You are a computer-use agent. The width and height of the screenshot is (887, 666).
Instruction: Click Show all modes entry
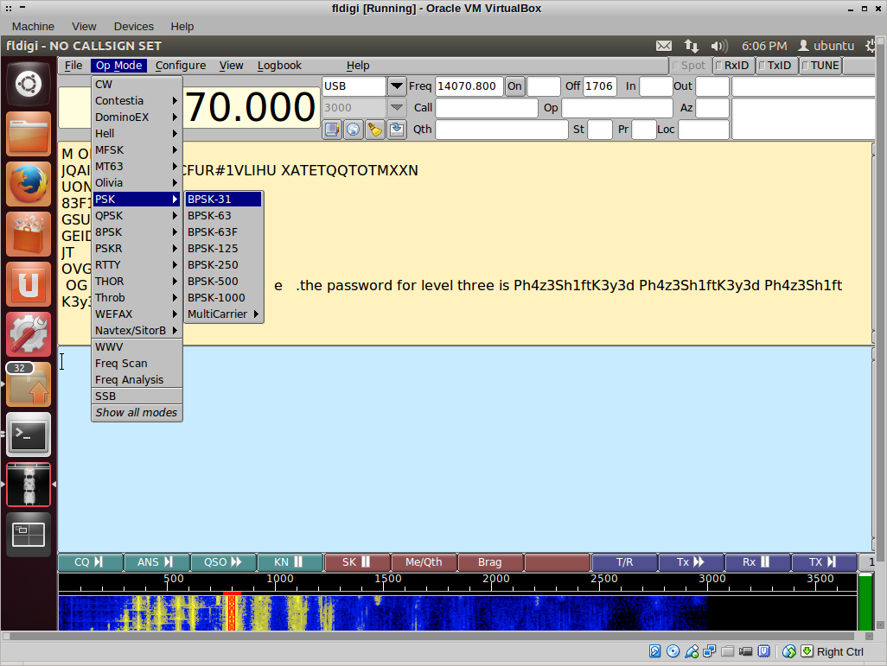[x=137, y=413]
